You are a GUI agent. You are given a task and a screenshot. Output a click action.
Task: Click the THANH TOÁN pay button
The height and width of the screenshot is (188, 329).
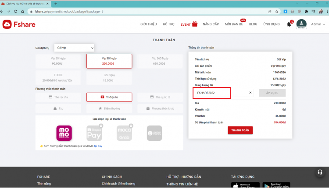tap(240, 130)
